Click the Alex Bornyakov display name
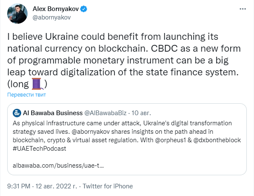Viewport: 254px width, 196px height. 55,9
